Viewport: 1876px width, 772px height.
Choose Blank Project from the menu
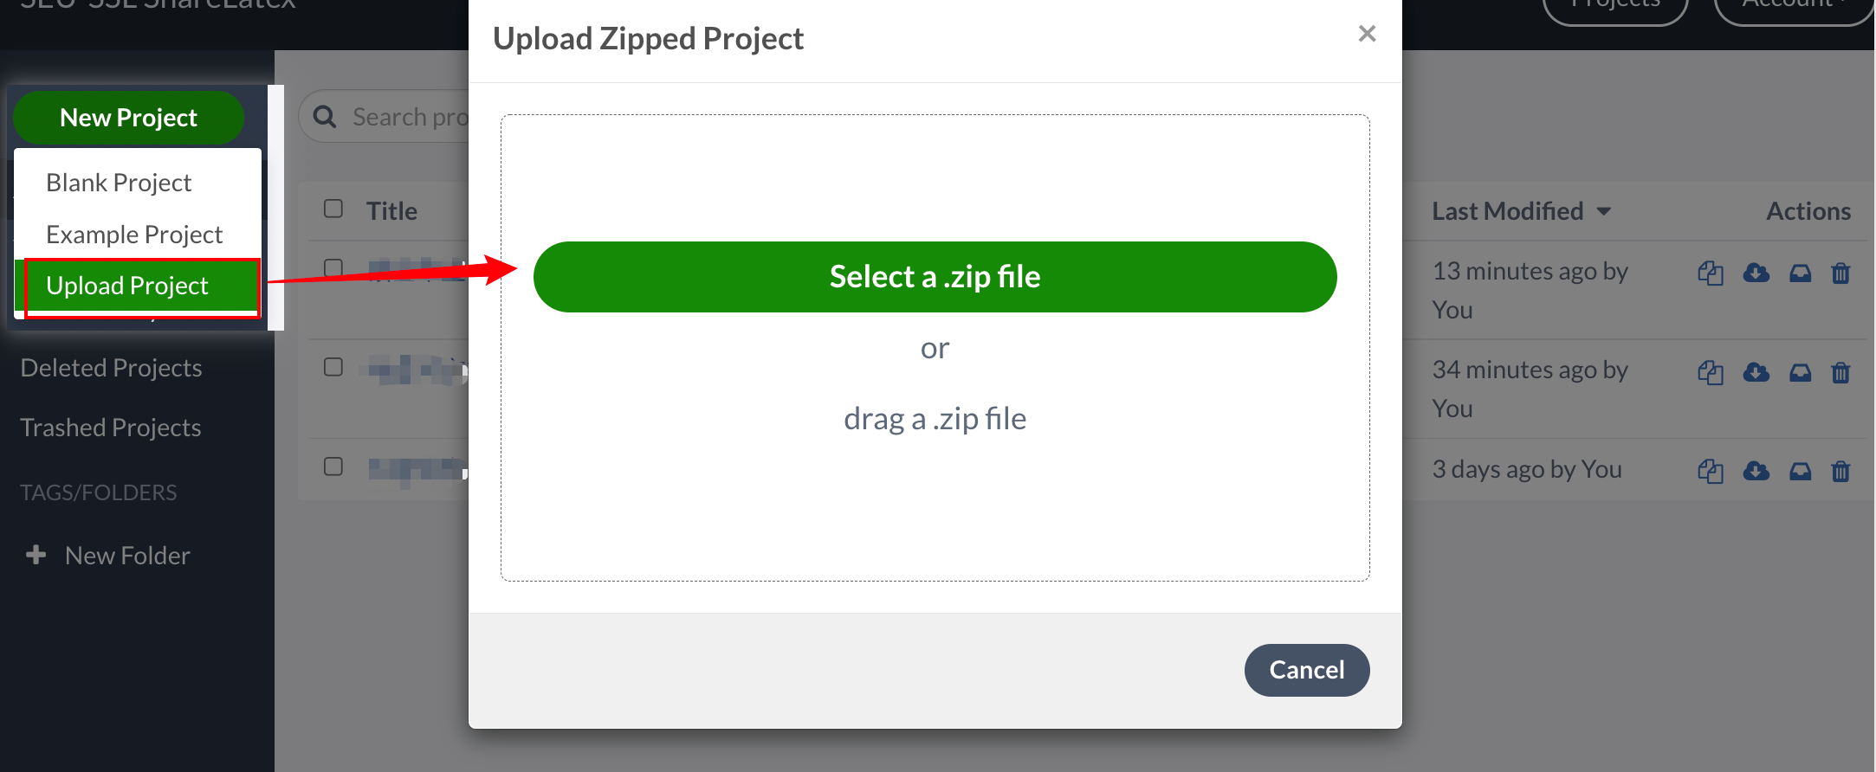click(x=119, y=183)
